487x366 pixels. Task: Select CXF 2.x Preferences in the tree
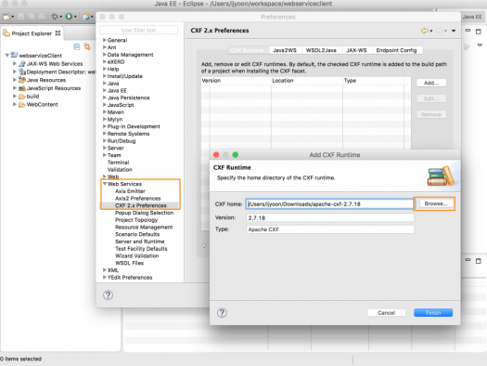point(141,205)
